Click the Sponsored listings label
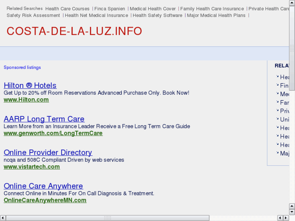This screenshot has width=295, height=221. (22, 67)
